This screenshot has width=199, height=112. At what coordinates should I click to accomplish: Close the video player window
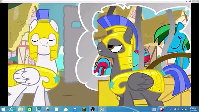(x=196, y=1)
